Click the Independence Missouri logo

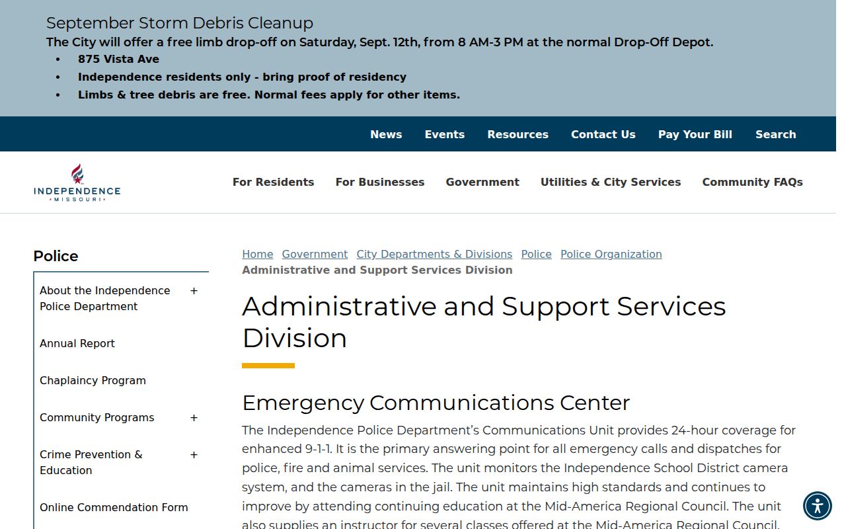point(77,183)
